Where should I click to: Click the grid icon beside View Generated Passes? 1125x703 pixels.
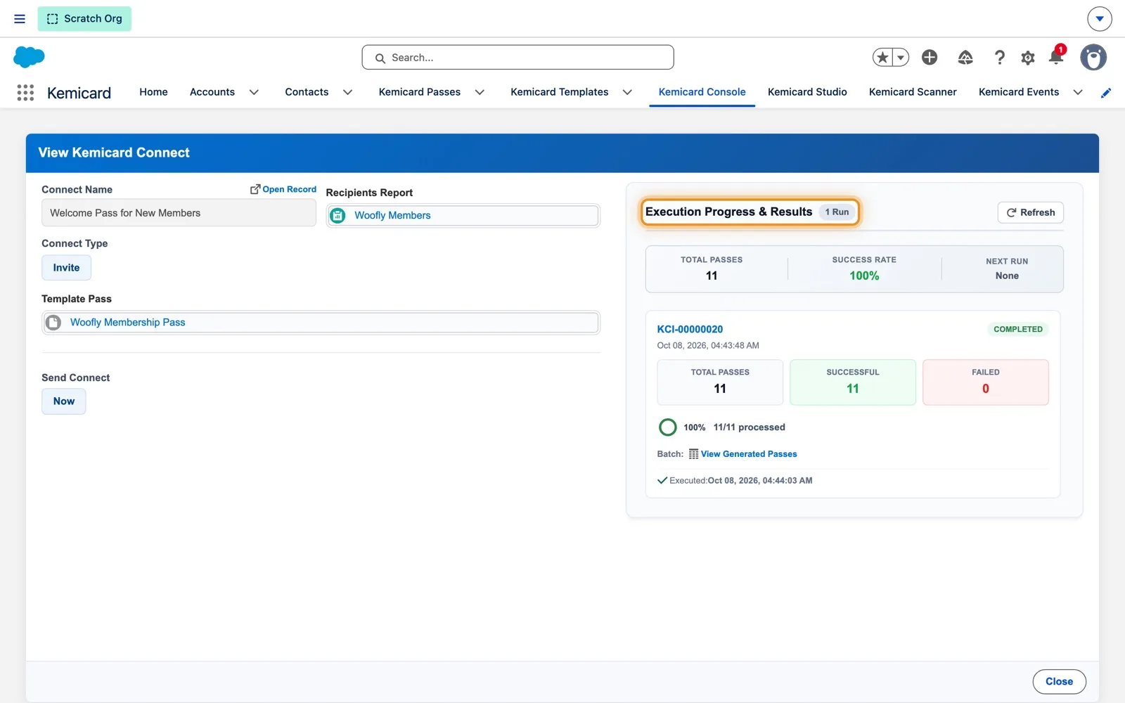pos(693,454)
